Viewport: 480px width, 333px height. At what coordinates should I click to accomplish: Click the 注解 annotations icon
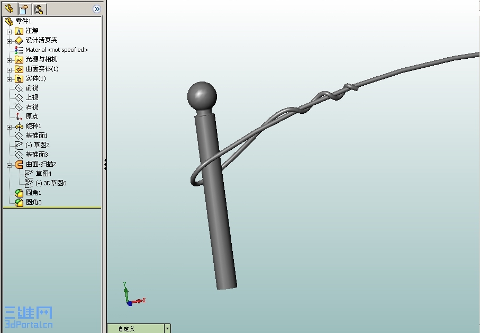pos(19,31)
